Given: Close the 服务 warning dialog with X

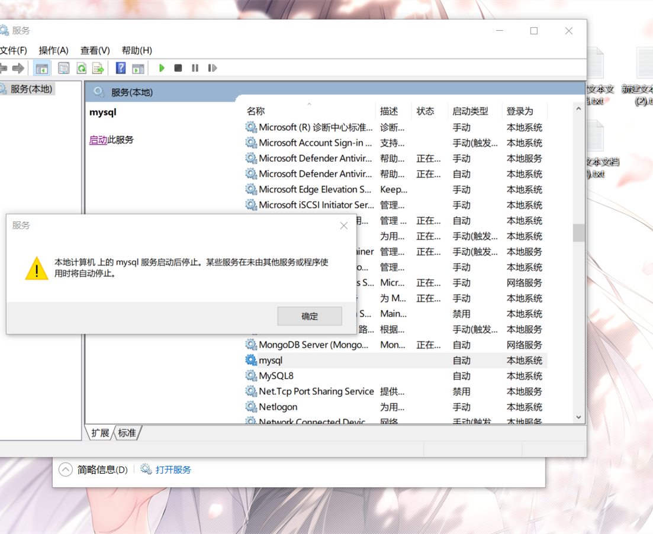Looking at the screenshot, I should click(x=343, y=226).
